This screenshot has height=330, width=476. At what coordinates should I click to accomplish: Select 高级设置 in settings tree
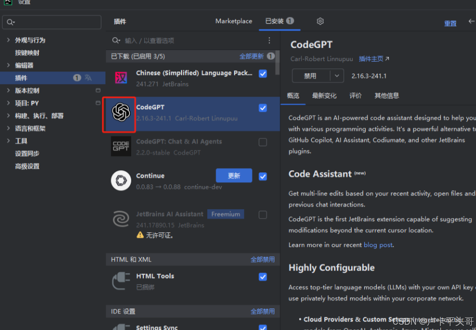27,166
